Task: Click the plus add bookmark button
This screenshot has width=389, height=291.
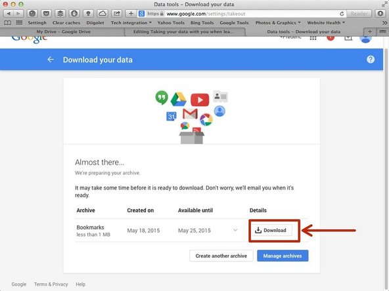Action: coord(131,14)
